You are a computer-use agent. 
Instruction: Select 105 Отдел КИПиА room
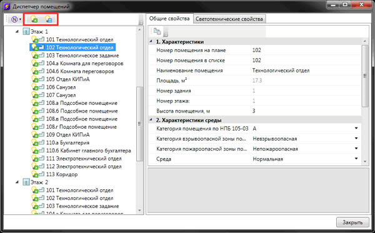(x=67, y=79)
